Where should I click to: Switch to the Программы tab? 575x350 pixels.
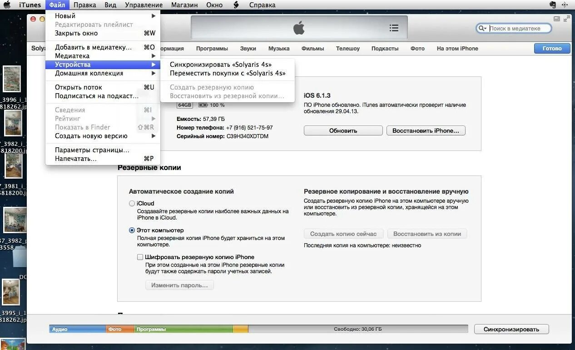(x=212, y=49)
